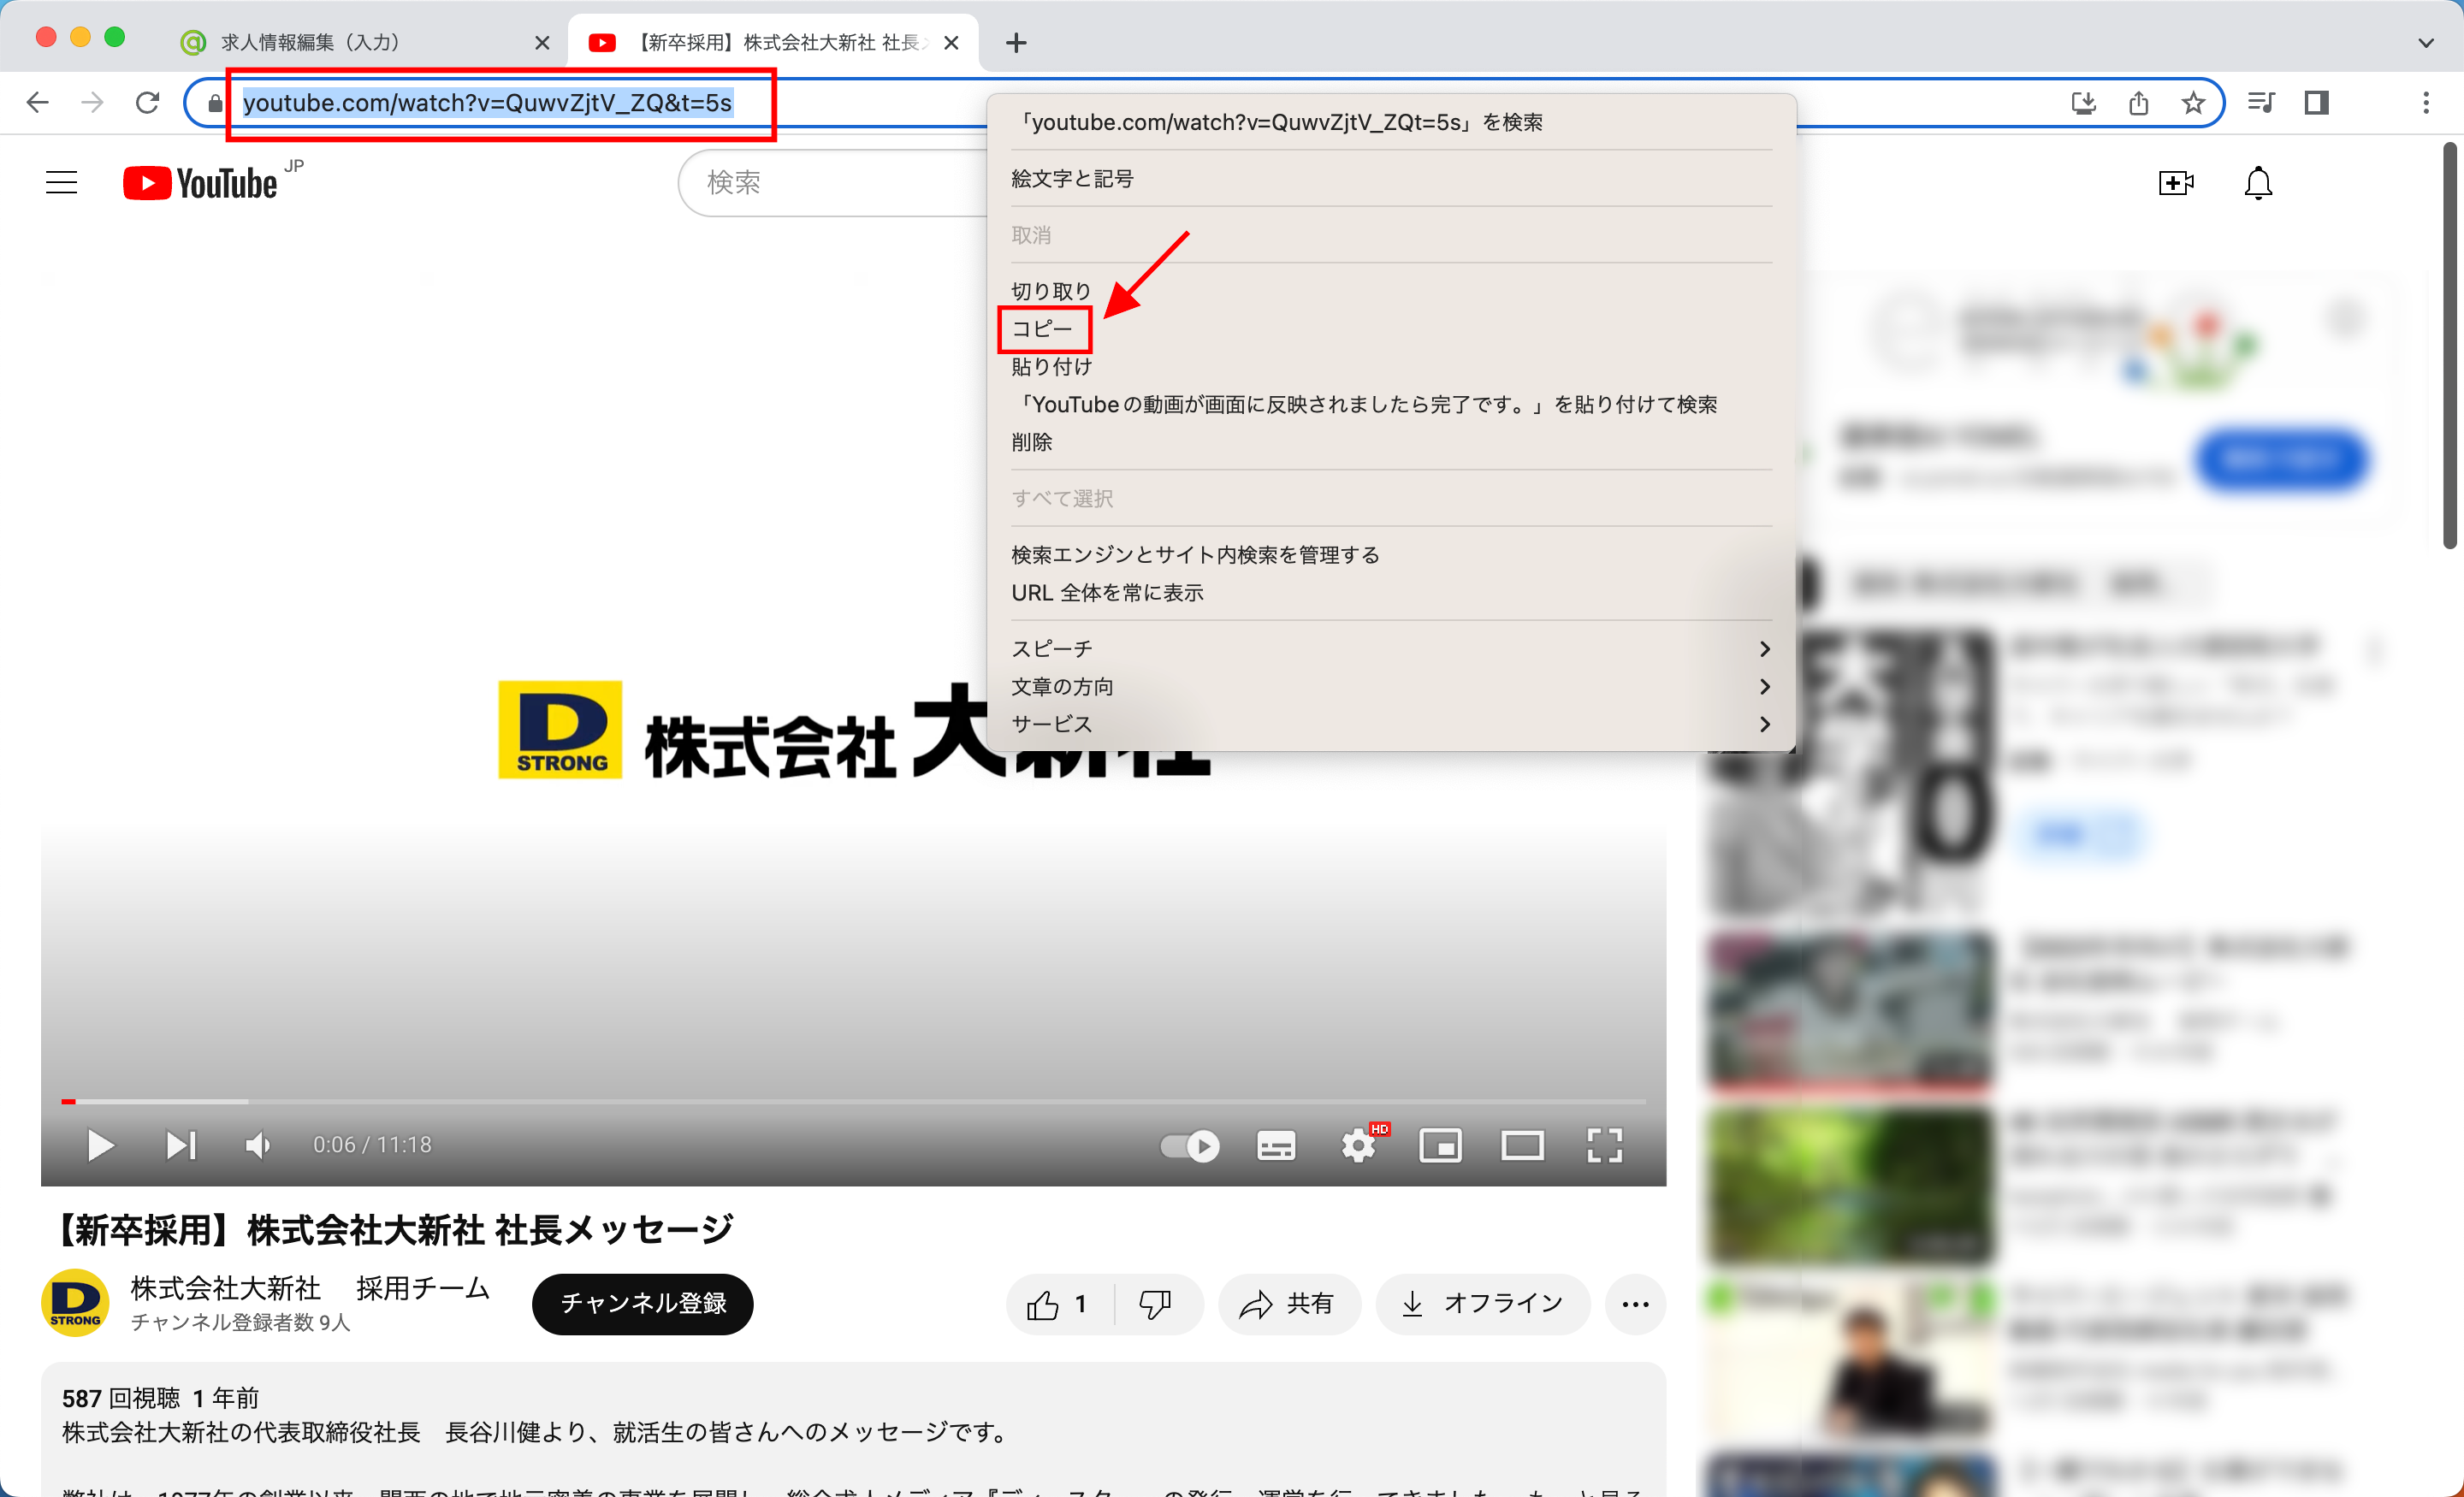The image size is (2464, 1497).
Task: Mute the video volume
Action: pyautogui.click(x=258, y=1145)
